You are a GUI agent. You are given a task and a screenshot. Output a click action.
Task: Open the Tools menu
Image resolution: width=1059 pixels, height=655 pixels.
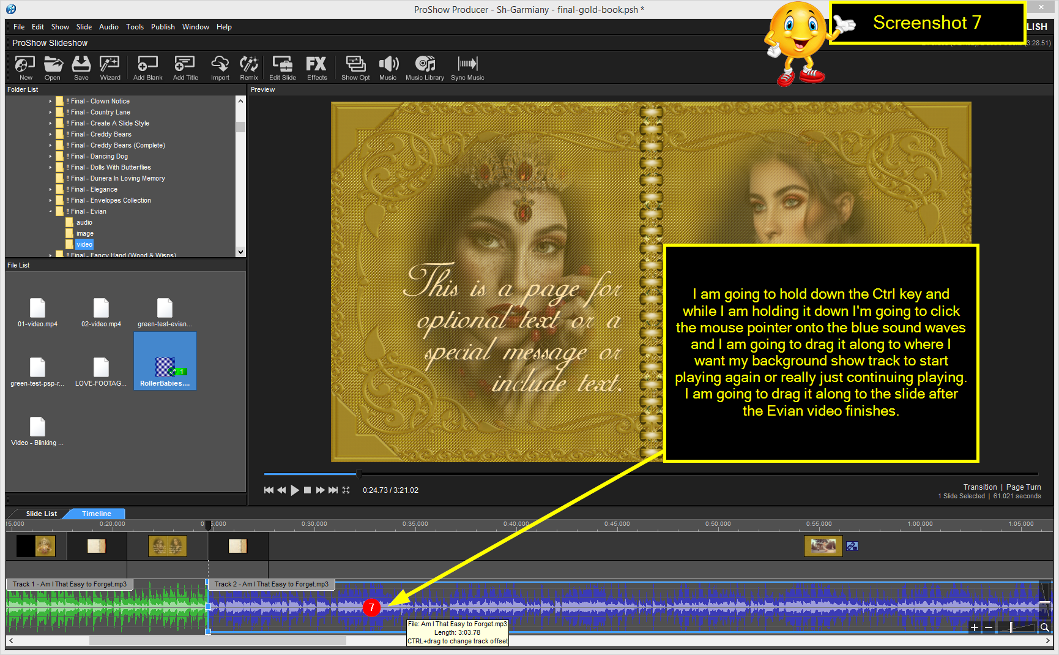(x=135, y=27)
